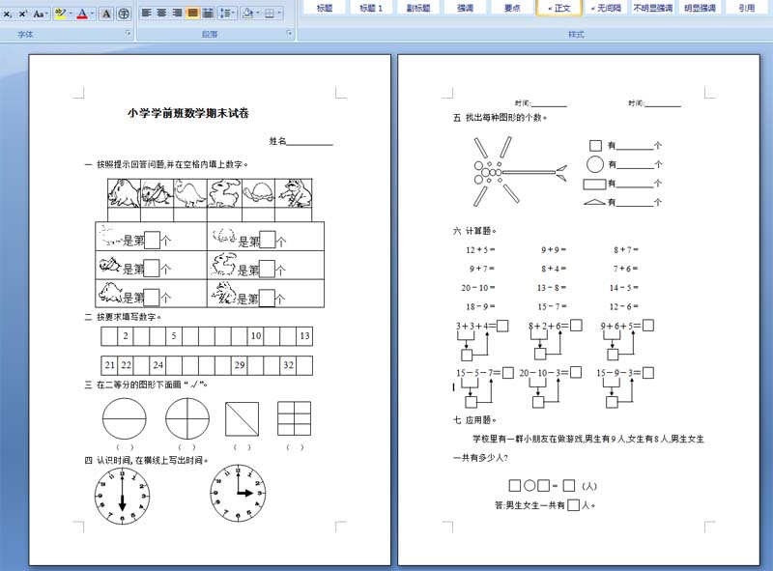
Task: Click the paragraph shading bucket icon
Action: click(248, 13)
